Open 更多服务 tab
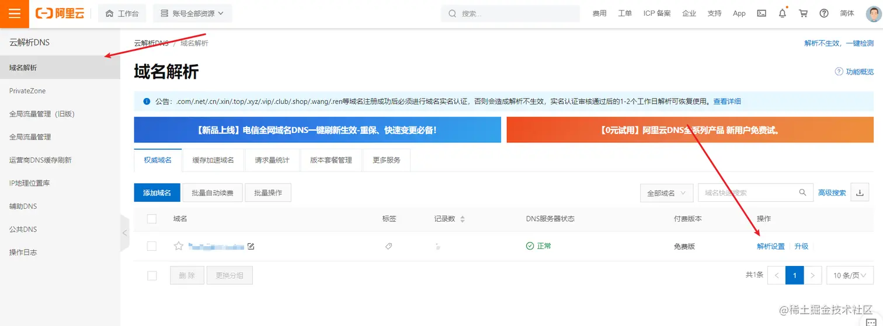This screenshot has height=326, width=883. point(386,160)
